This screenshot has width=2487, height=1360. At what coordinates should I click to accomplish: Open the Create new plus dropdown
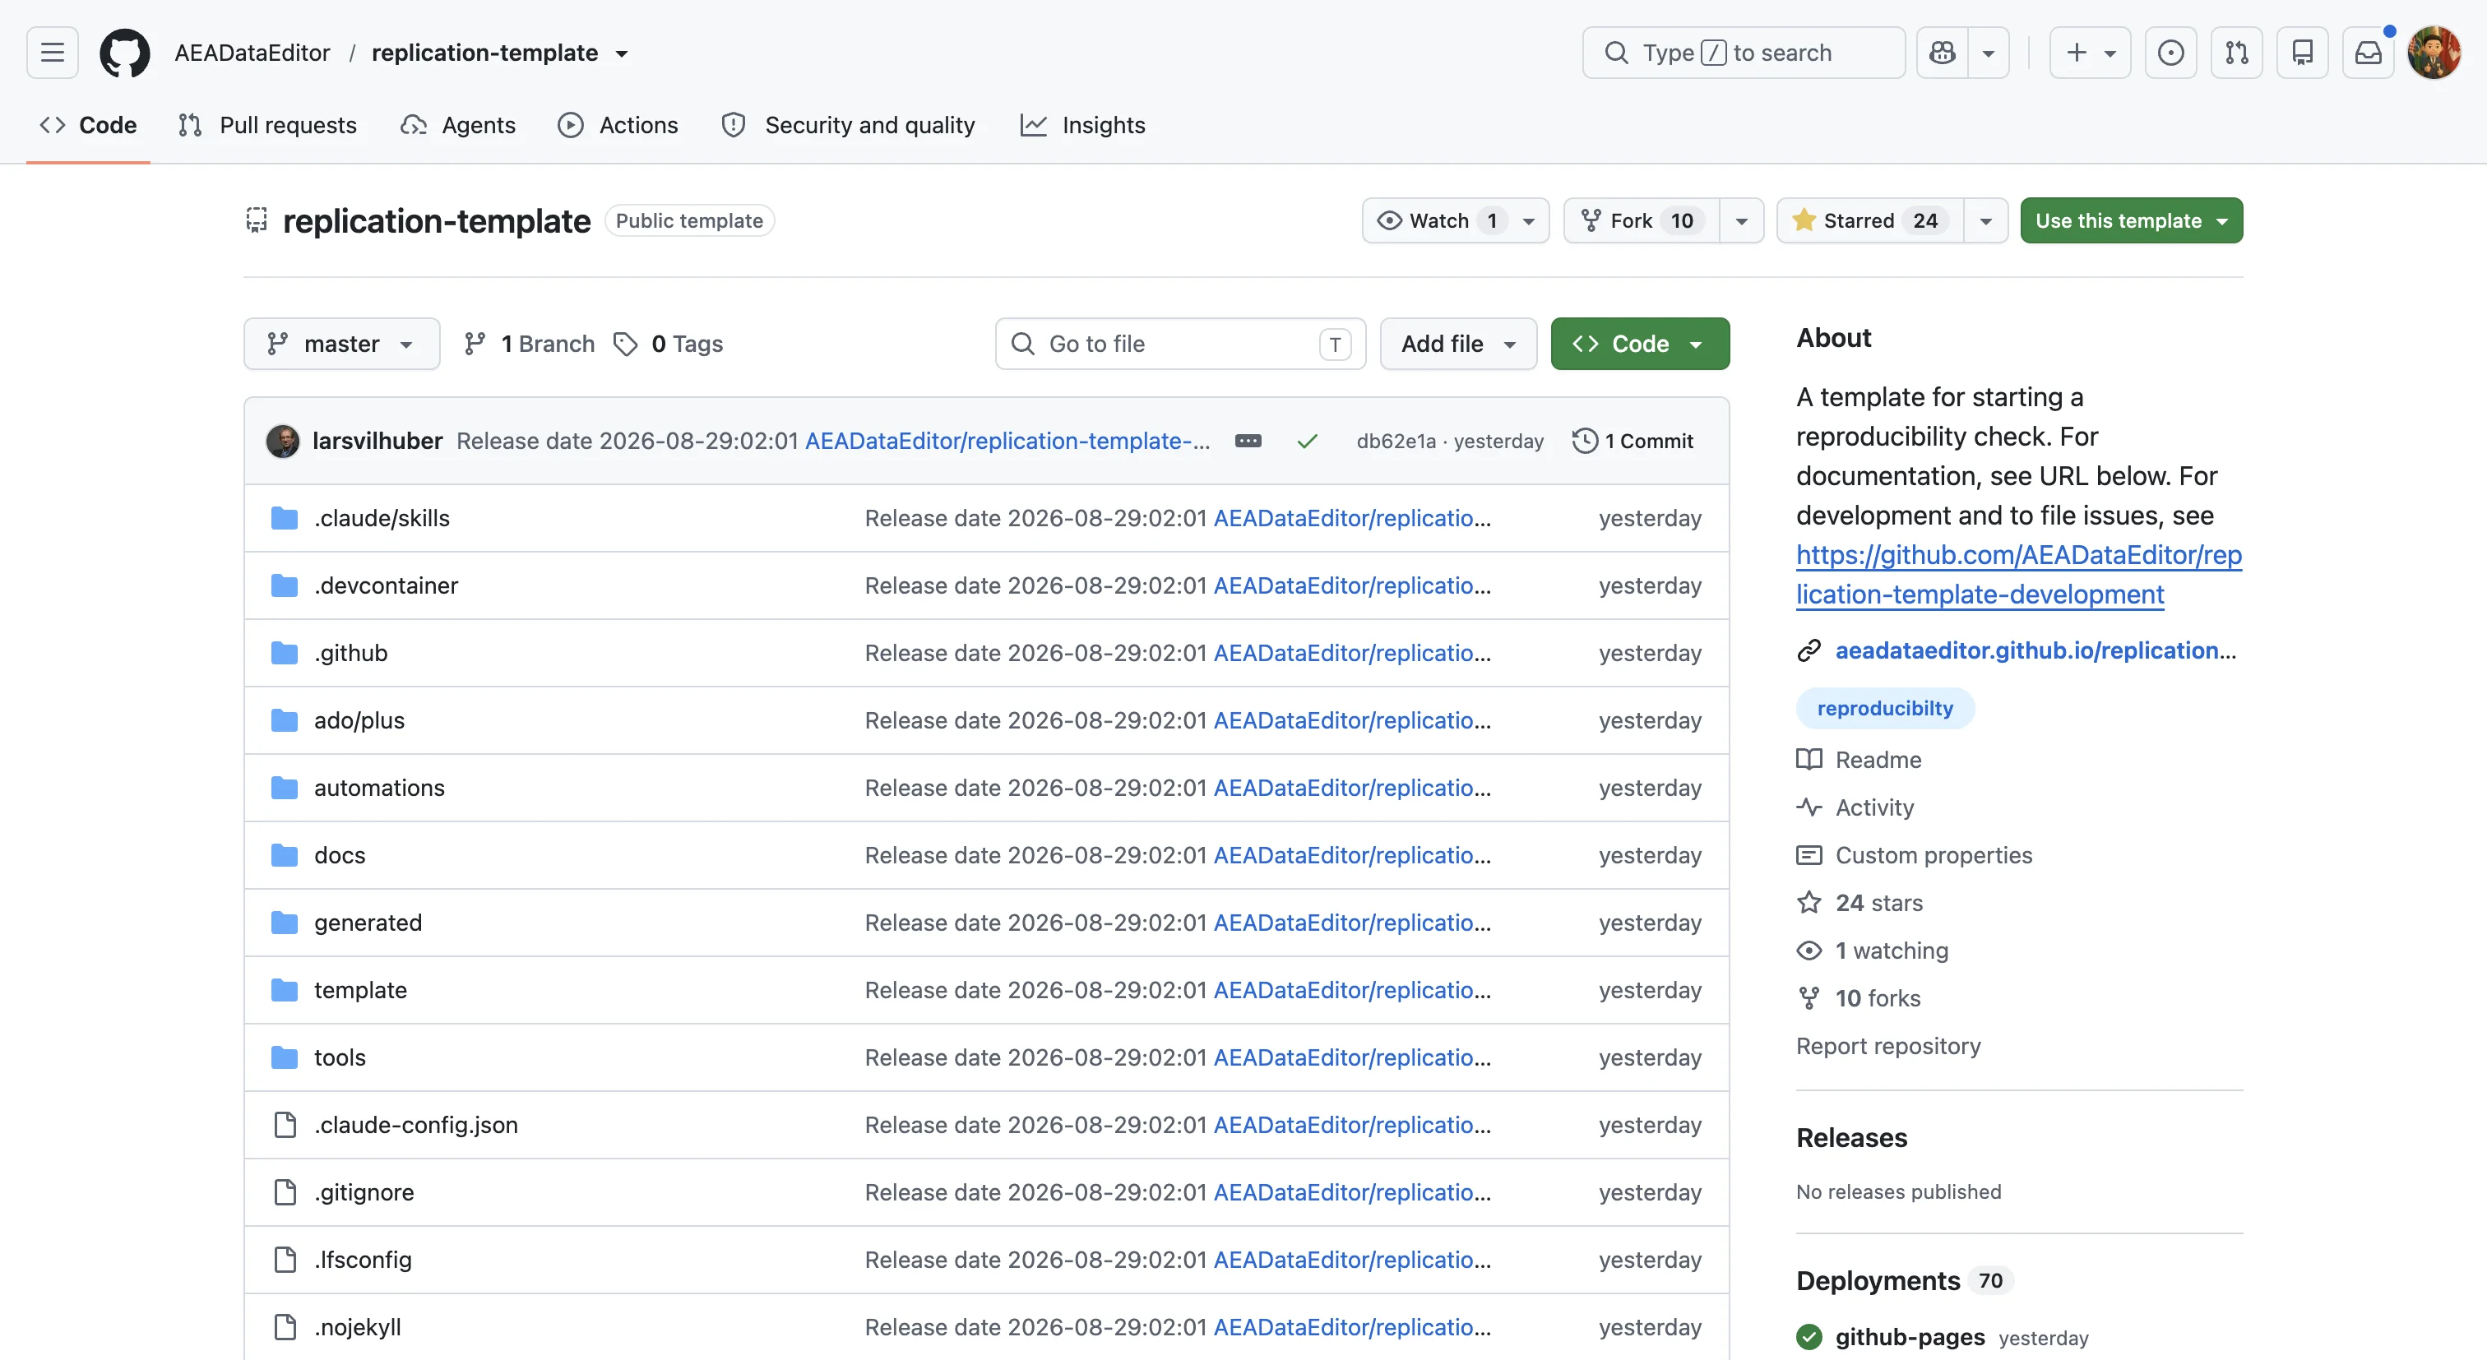pyautogui.click(x=2091, y=52)
